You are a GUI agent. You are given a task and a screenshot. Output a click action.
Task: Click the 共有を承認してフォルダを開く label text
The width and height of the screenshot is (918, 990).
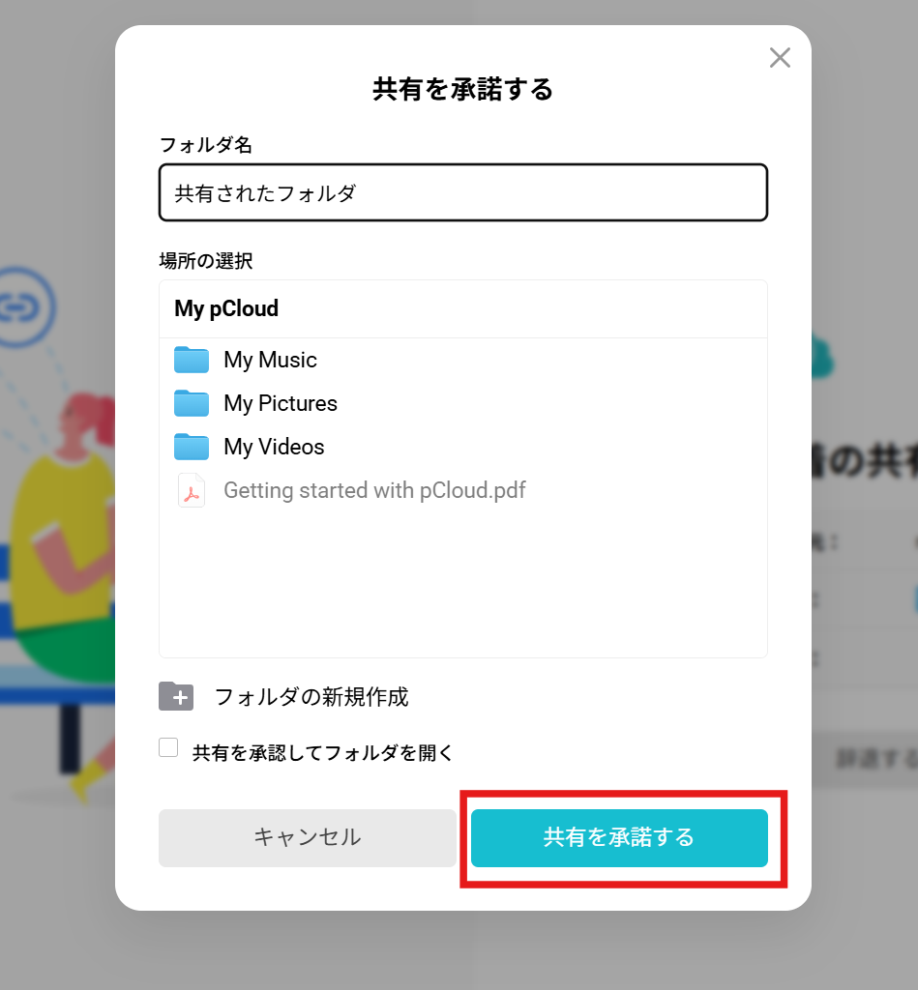pos(323,752)
